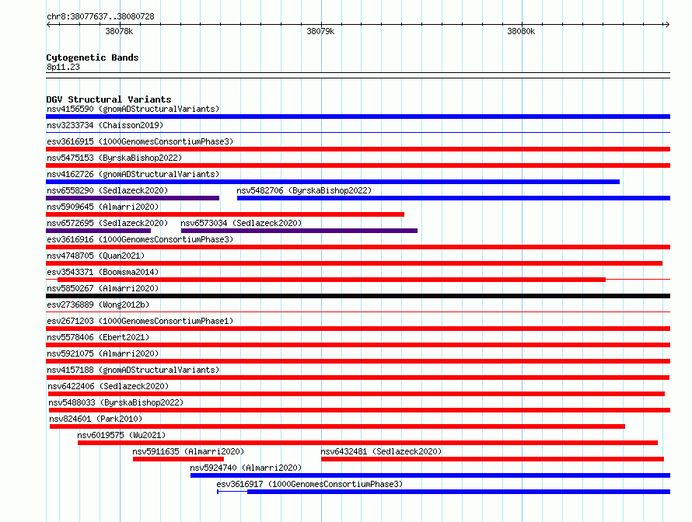Open the esv3616916 1000GenomesConsortiumPhase3 label
Image resolution: width=692 pixels, height=522 pixels.
pyautogui.click(x=140, y=239)
